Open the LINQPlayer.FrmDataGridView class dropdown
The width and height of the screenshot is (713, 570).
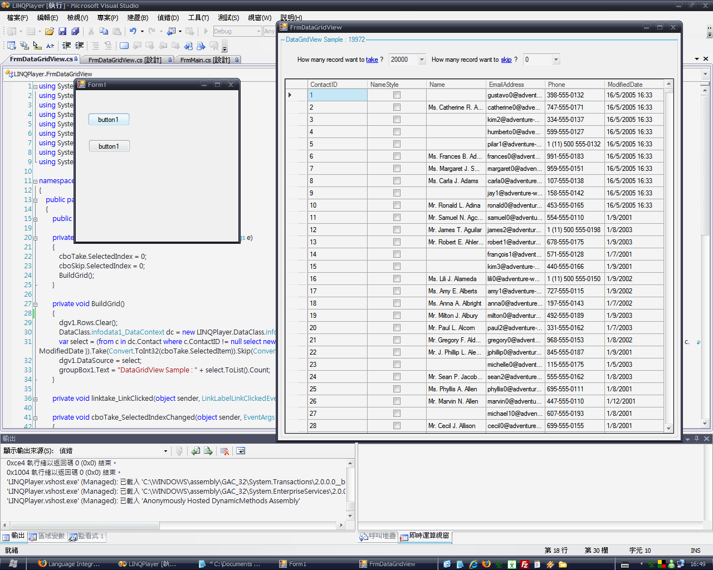(140, 73)
